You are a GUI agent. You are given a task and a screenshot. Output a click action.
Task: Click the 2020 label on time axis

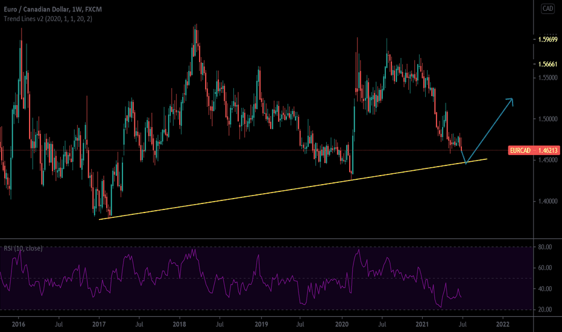[x=341, y=325]
